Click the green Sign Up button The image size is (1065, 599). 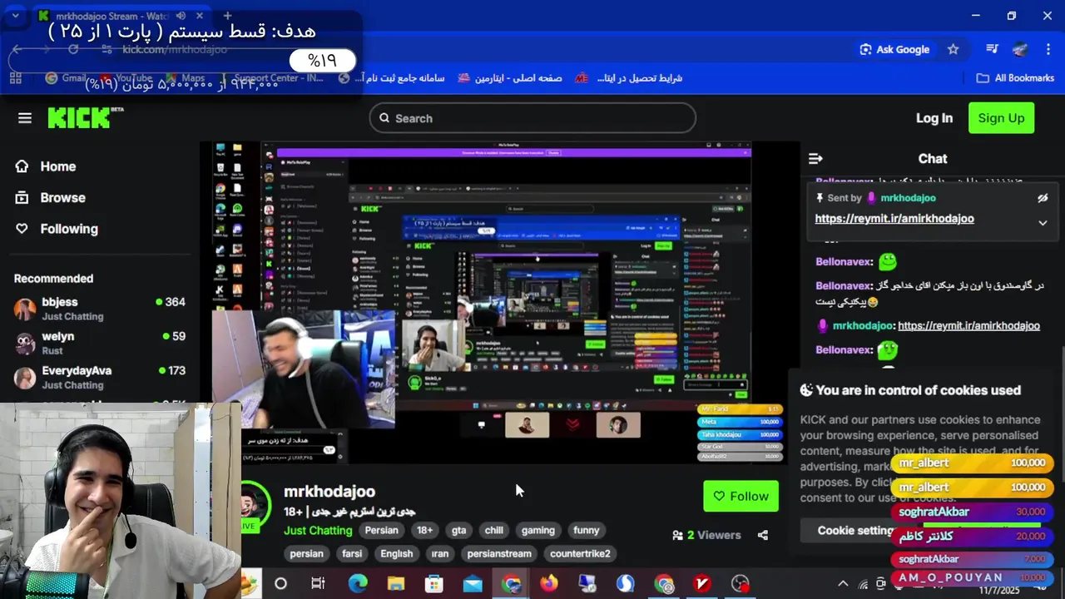pos(1001,118)
